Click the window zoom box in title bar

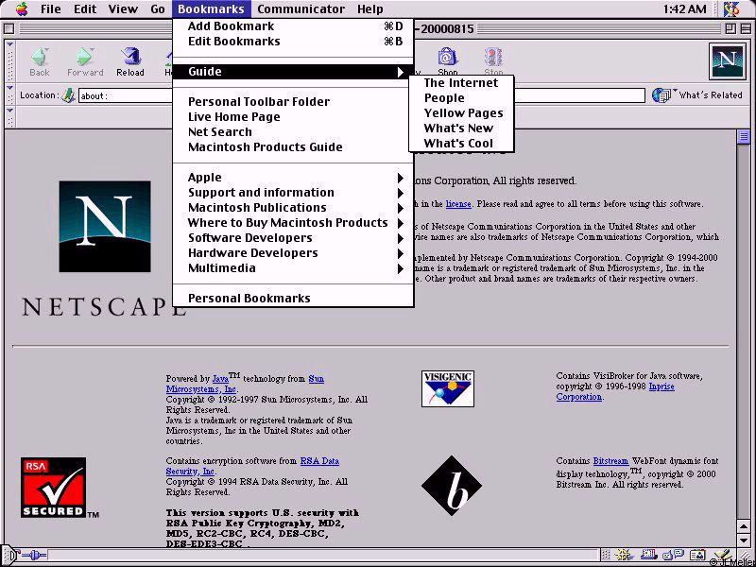coord(730,28)
